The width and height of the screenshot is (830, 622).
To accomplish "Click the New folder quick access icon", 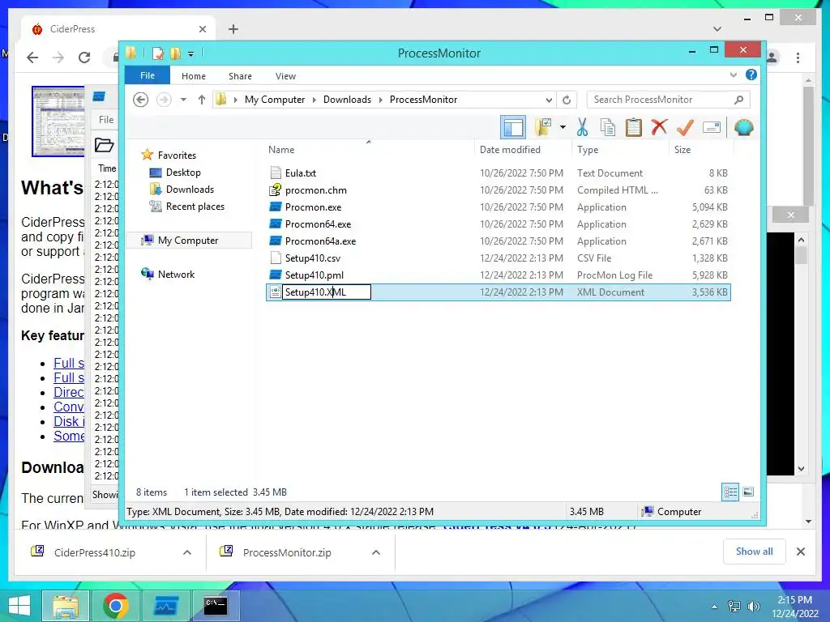I will point(175,53).
